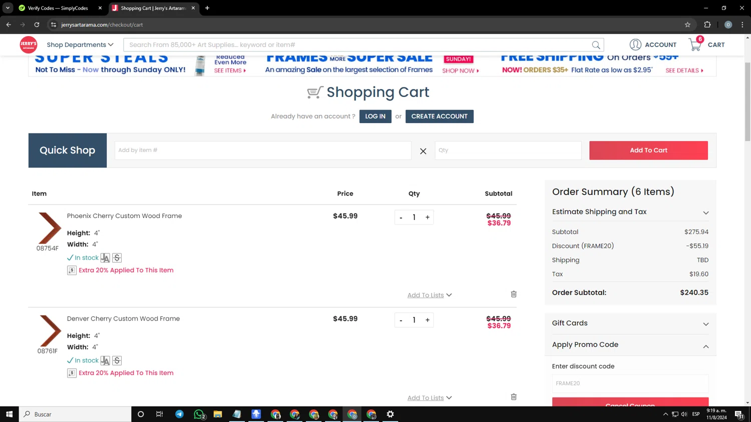
Task: Open Chrome extensions puzzle icon
Action: click(x=707, y=24)
